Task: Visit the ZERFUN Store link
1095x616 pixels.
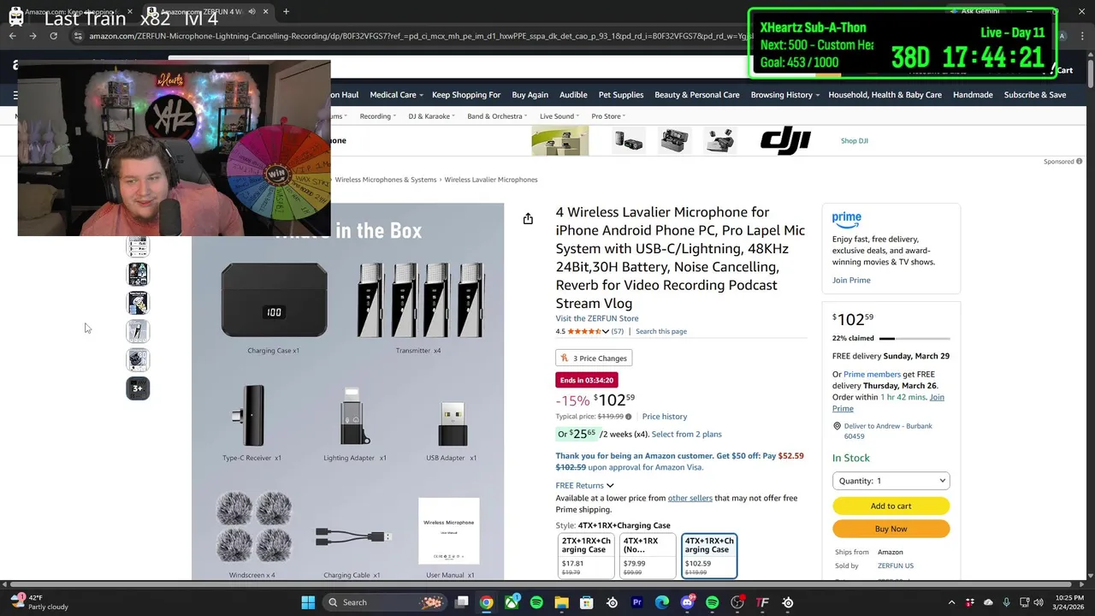Action: [596, 318]
